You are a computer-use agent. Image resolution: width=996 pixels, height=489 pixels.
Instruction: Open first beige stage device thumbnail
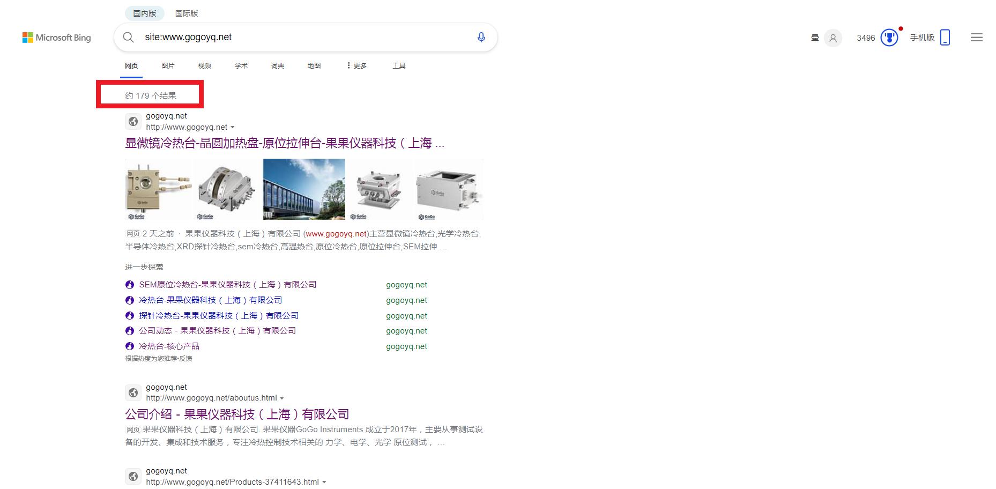click(x=159, y=189)
